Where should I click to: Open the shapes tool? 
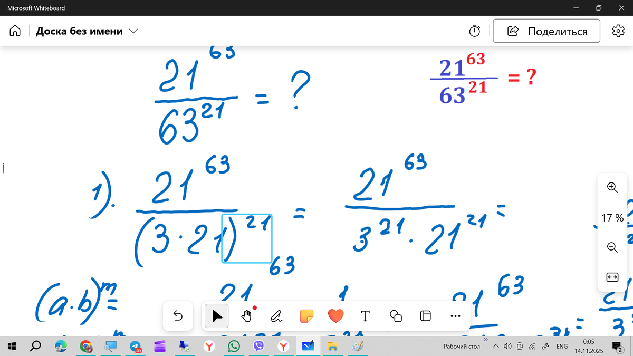tap(396, 316)
